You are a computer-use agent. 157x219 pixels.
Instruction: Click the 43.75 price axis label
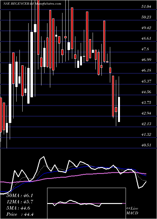point(146,102)
